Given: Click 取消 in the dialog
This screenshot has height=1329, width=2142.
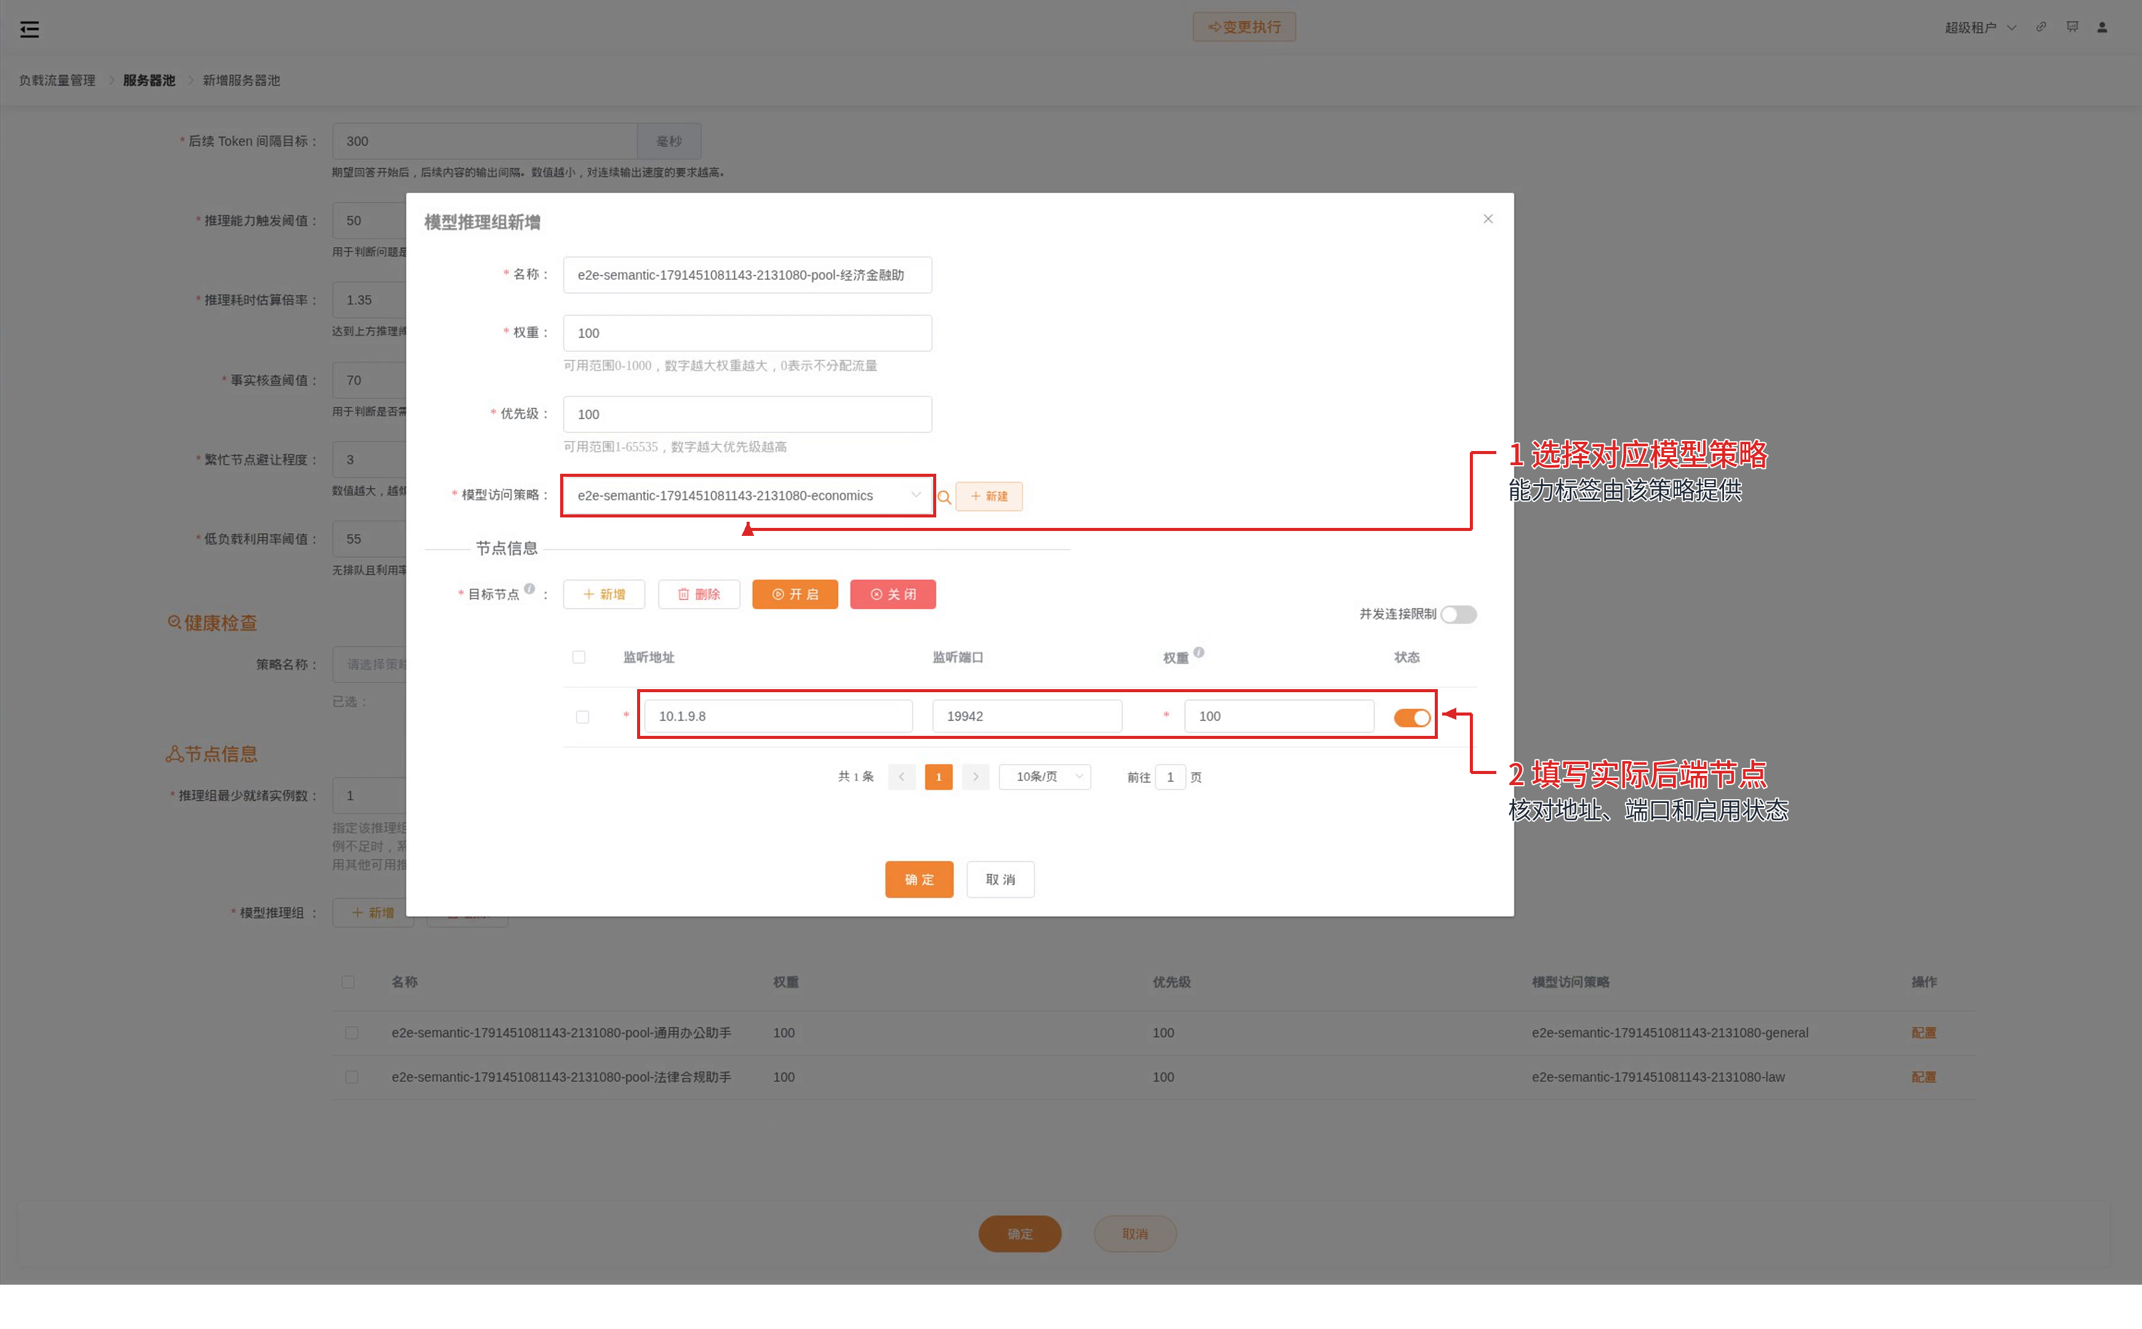Looking at the screenshot, I should pyautogui.click(x=1000, y=880).
